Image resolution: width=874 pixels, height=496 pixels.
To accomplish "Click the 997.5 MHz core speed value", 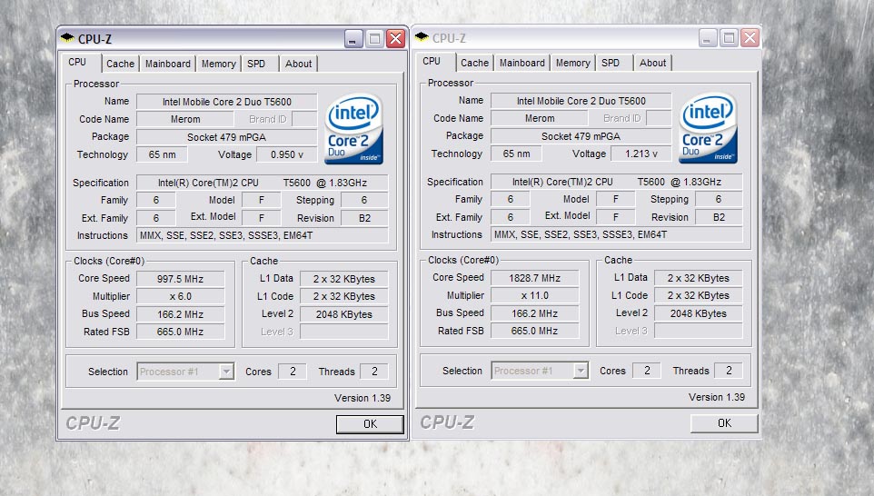I will coord(181,279).
